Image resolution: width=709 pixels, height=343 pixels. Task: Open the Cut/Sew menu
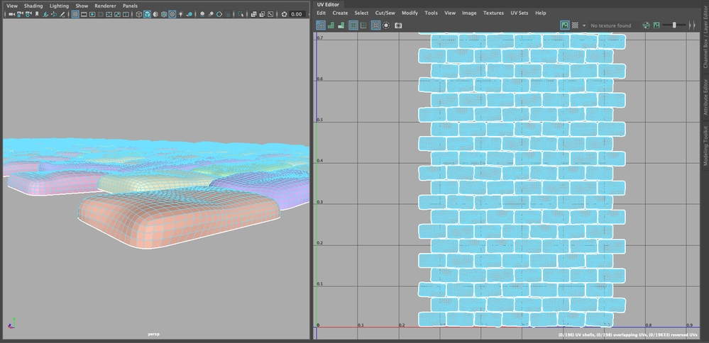[x=385, y=13]
